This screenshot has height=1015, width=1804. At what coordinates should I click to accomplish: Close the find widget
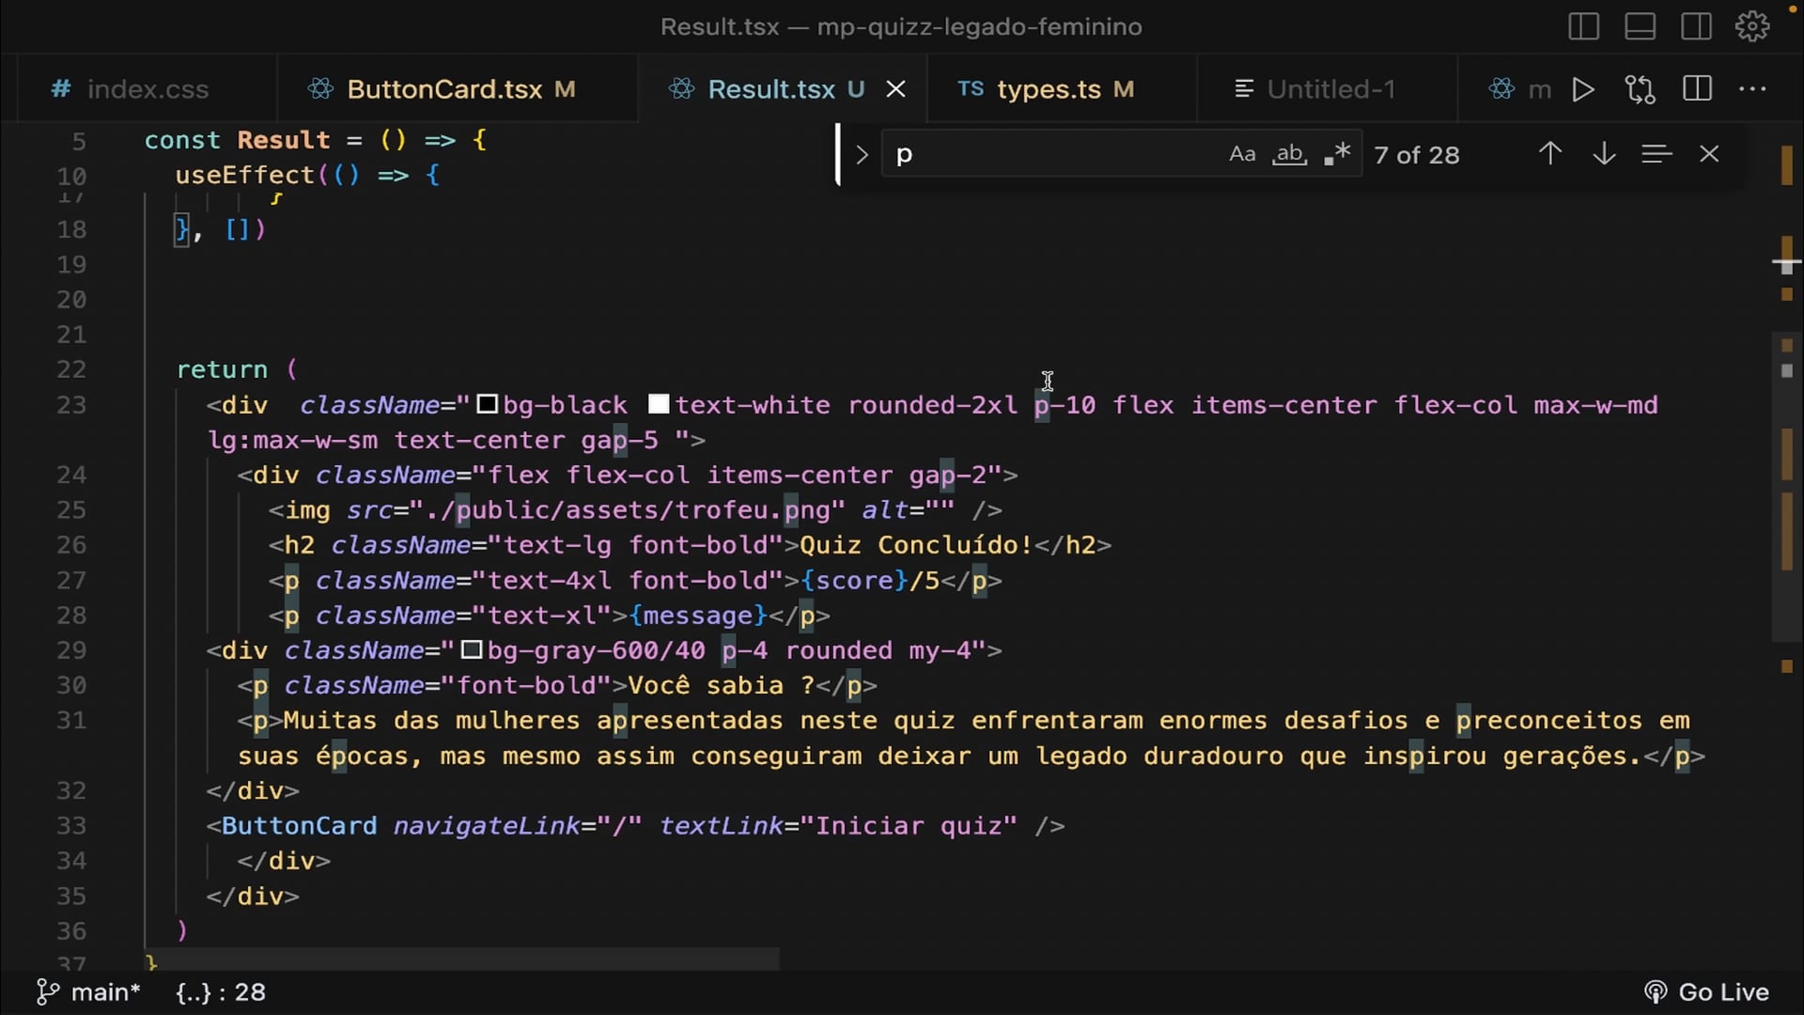[1709, 154]
